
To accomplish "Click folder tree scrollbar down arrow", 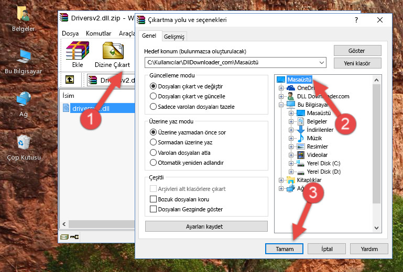I will [x=376, y=228].
